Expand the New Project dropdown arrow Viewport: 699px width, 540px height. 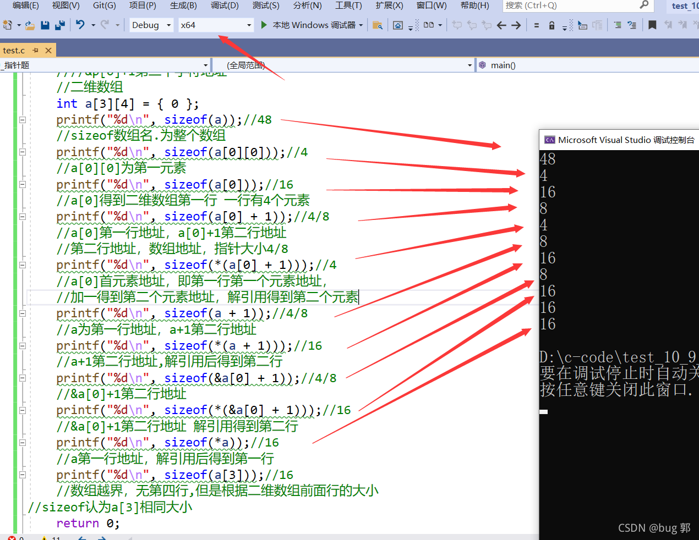coord(19,25)
